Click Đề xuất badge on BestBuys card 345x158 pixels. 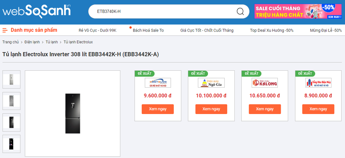coord(144,73)
